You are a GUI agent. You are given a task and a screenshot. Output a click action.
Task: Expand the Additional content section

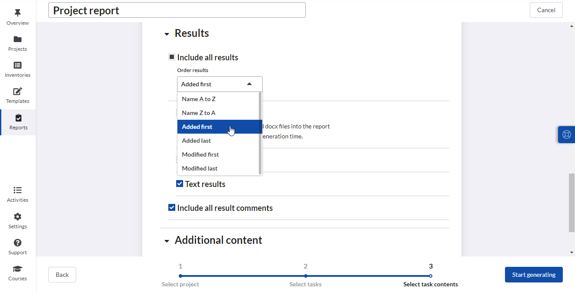point(166,240)
